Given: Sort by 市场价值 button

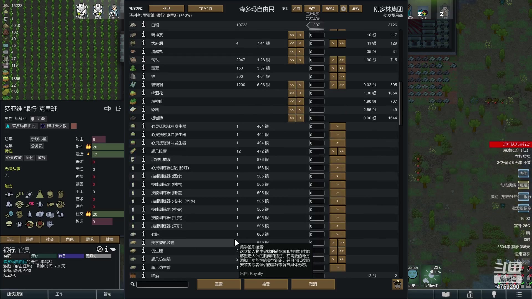Looking at the screenshot, I should 205,9.
